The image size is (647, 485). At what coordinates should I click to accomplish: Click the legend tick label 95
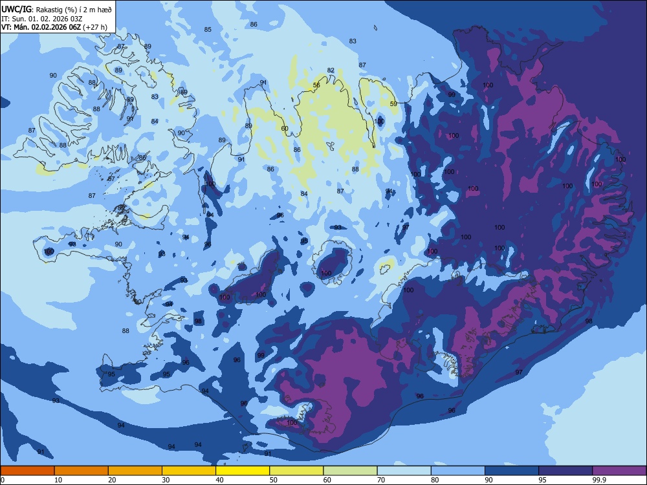pyautogui.click(x=542, y=480)
